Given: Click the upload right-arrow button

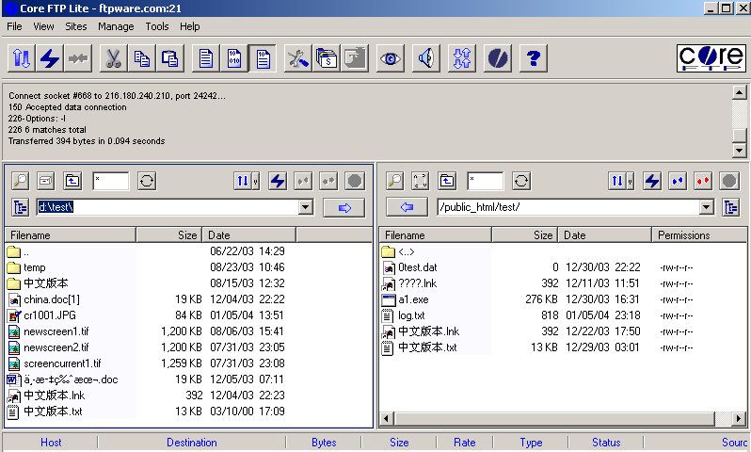Looking at the screenshot, I should point(344,207).
